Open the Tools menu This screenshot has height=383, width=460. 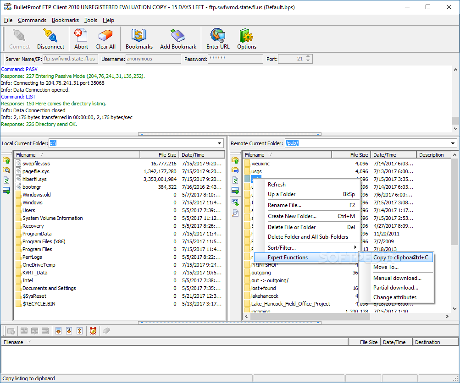pos(91,20)
